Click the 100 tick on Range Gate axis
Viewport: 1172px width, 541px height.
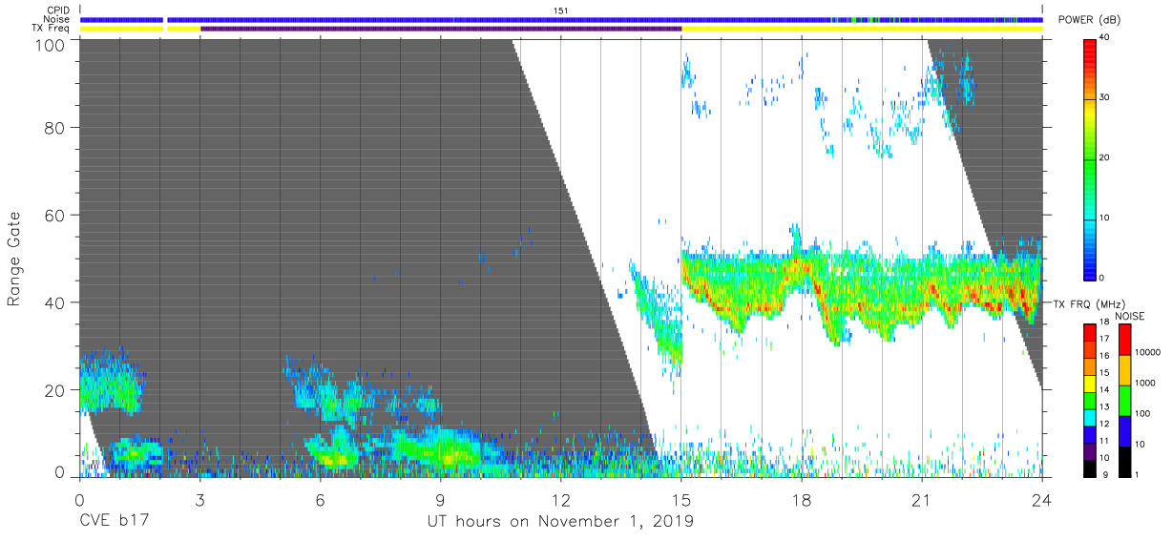coord(51,45)
